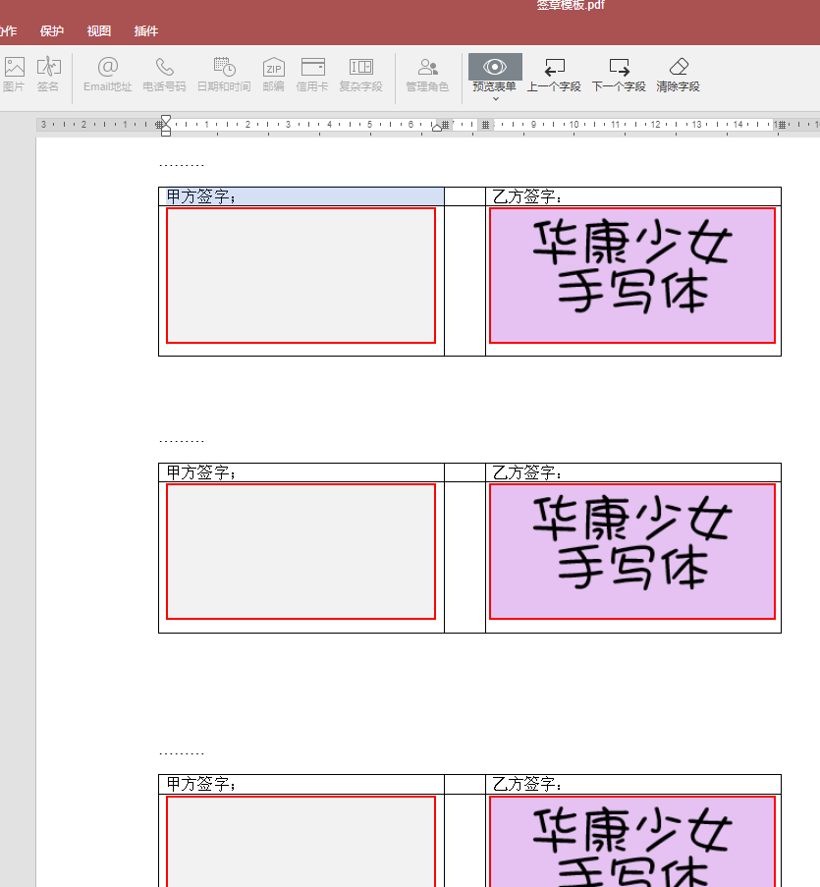
Task: Toggle 预览表单 preview form mode
Action: (x=495, y=73)
